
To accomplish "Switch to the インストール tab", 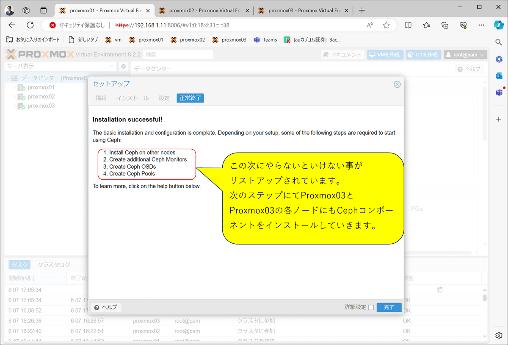I will pyautogui.click(x=133, y=98).
